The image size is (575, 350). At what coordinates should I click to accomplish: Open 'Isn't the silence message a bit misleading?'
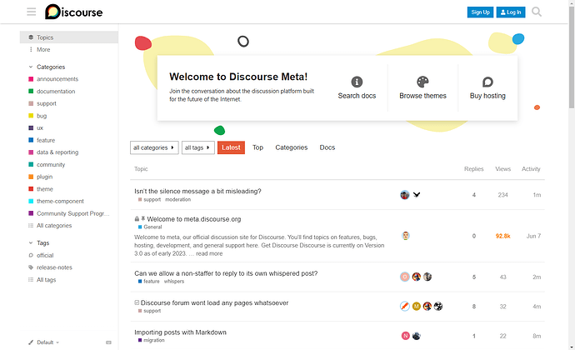[x=197, y=191]
